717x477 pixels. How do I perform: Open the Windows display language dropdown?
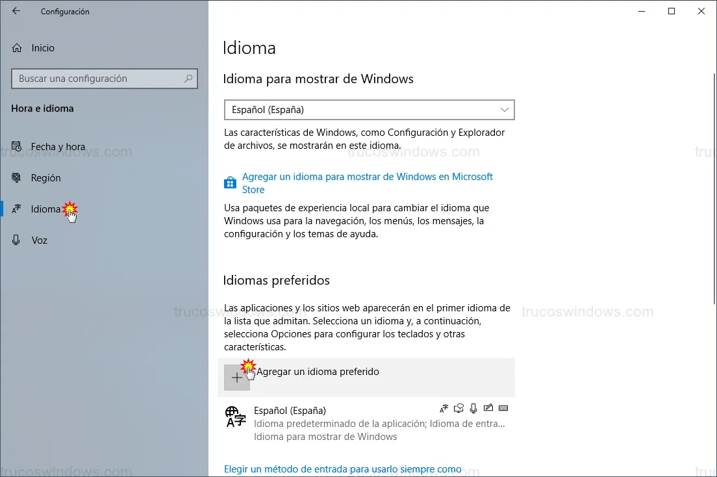coord(369,110)
